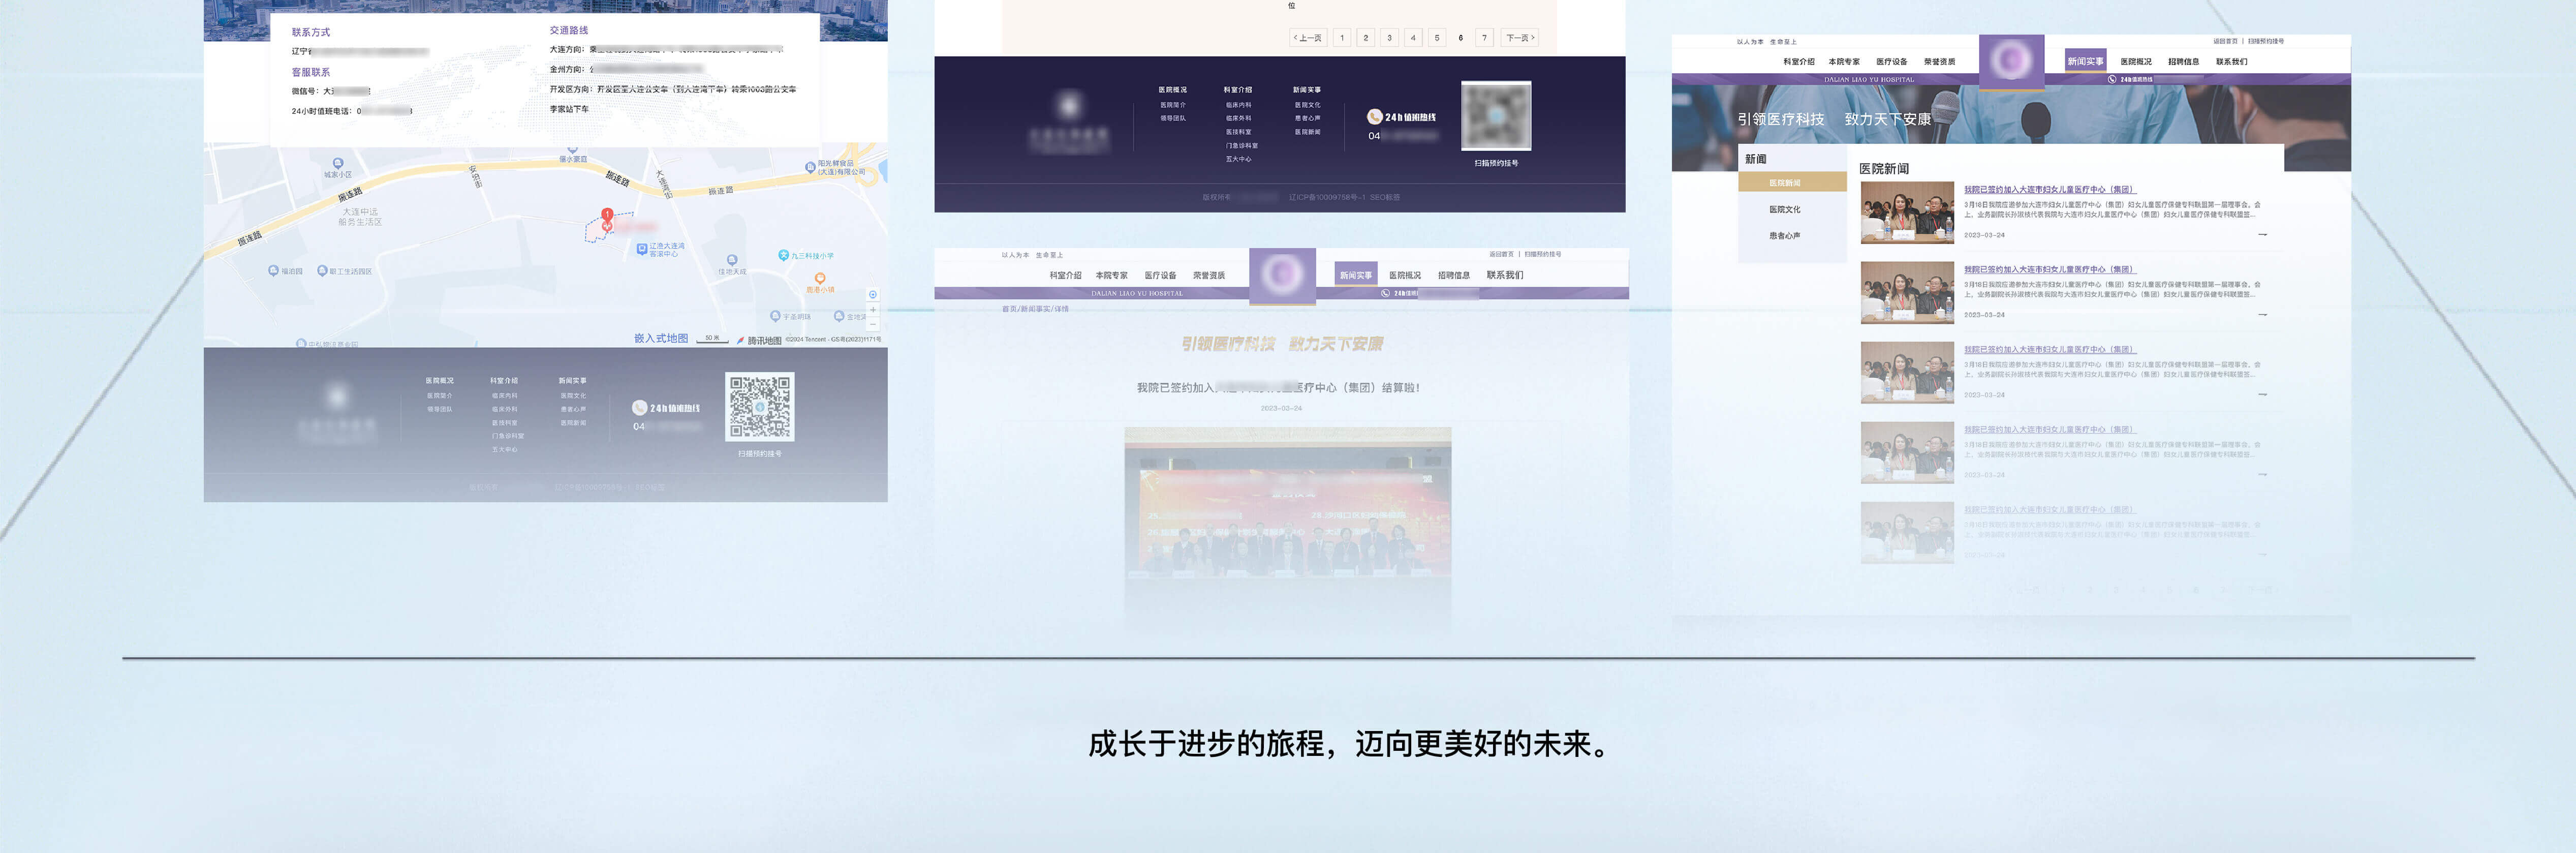Screen dimensions: 2576x853
Task: Click the 上一页 previous page button
Action: point(1308,38)
